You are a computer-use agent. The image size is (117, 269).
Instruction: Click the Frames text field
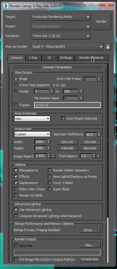(67, 105)
